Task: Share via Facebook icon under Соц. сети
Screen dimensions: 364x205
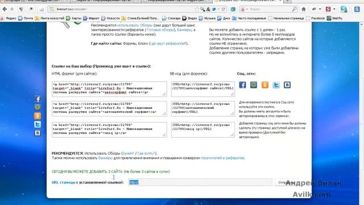Action: [242, 85]
